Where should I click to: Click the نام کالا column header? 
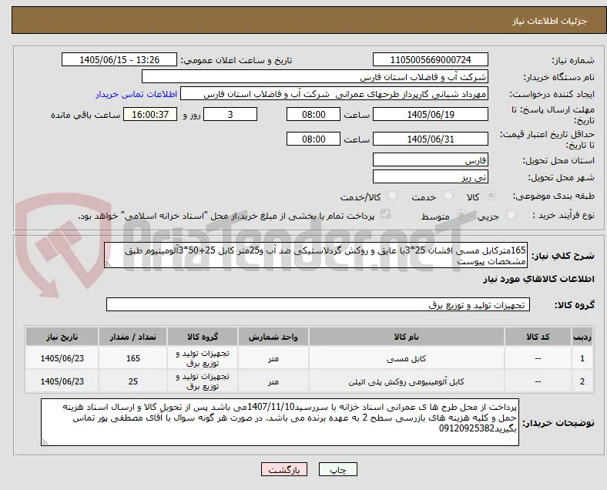[407, 337]
